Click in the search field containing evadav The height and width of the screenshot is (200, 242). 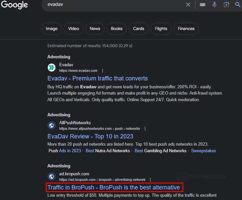pyautogui.click(x=114, y=5)
